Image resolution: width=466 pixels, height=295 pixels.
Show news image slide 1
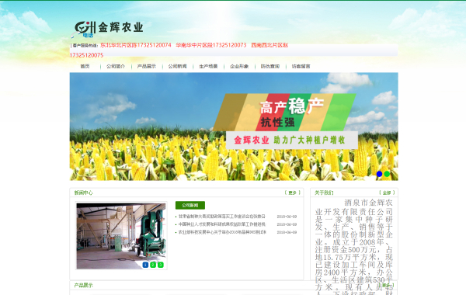click(145, 265)
